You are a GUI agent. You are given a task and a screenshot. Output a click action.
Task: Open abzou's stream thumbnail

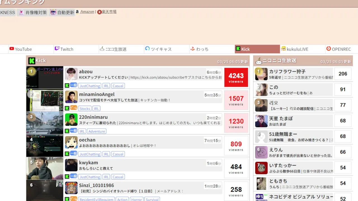[x=45, y=78]
